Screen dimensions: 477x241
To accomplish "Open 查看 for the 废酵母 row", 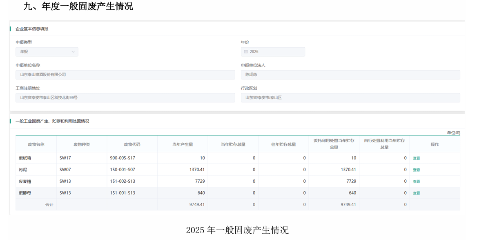I will tap(416, 193).
